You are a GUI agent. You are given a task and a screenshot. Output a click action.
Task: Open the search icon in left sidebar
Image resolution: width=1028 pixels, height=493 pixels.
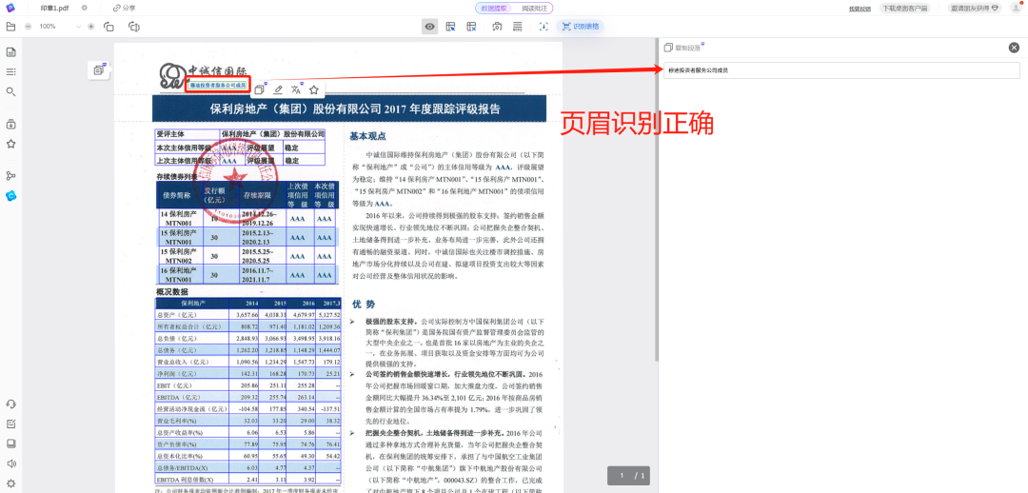point(11,91)
